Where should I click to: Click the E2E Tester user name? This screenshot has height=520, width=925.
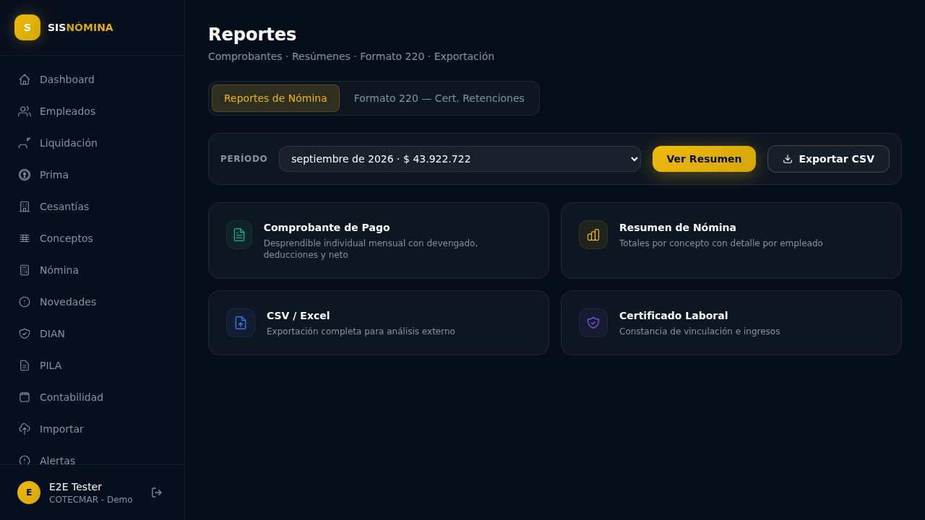(x=75, y=487)
